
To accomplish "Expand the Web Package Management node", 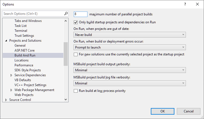I will (11, 90).
